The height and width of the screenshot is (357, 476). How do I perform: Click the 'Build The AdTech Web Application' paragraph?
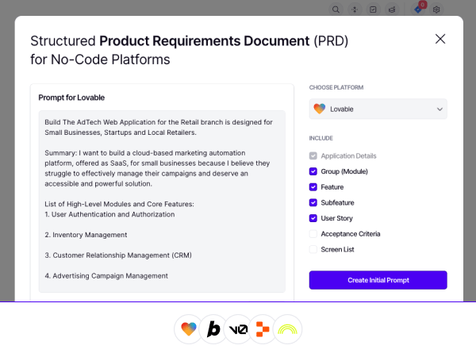159,127
